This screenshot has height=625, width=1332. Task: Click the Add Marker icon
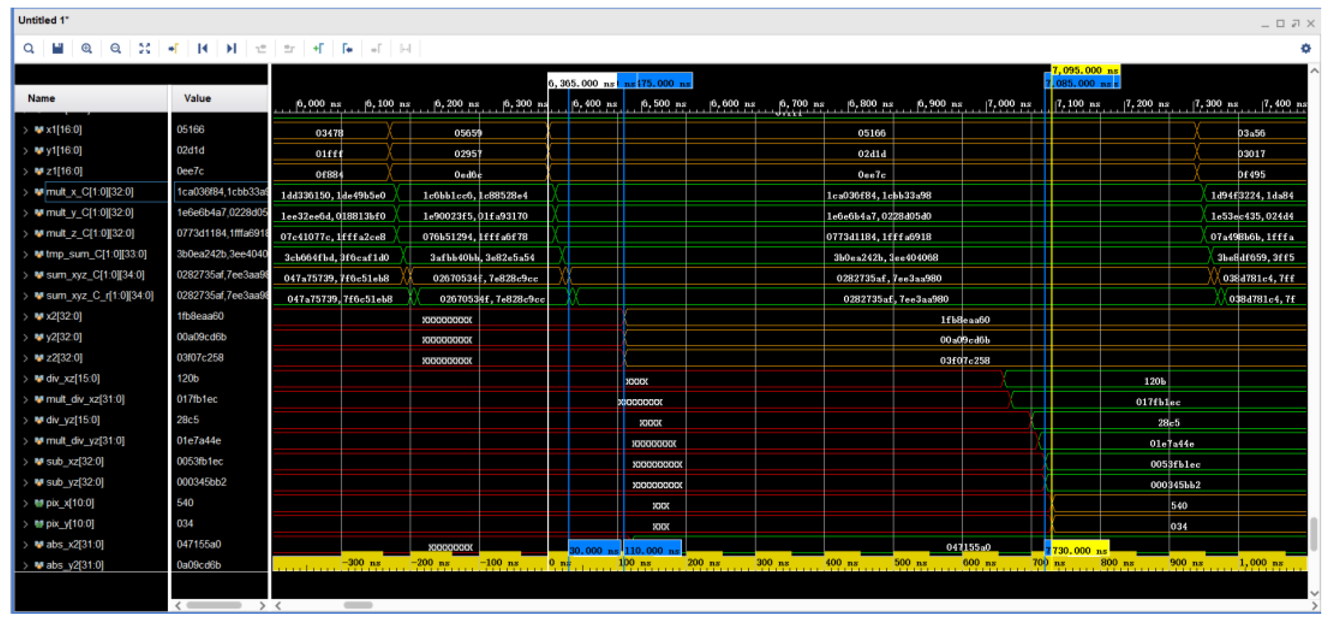pyautogui.click(x=318, y=48)
